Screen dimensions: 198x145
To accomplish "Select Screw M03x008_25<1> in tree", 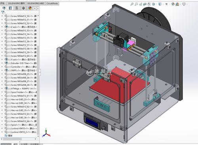I will tap(21, 74).
